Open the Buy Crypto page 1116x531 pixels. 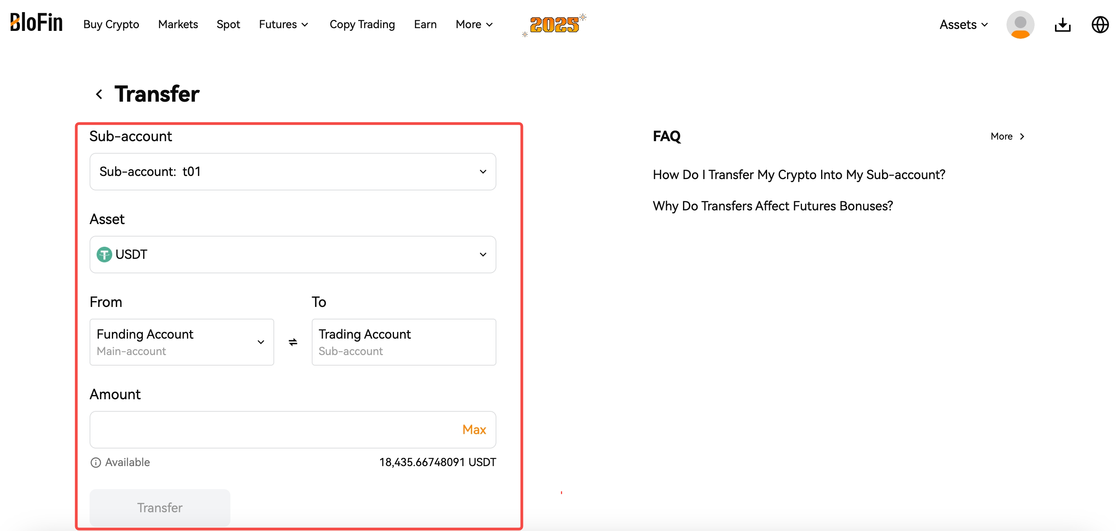[x=111, y=24]
